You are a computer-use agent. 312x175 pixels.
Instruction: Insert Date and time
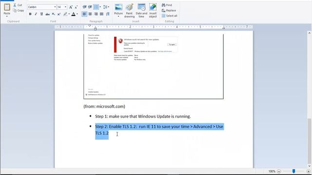click(x=141, y=11)
